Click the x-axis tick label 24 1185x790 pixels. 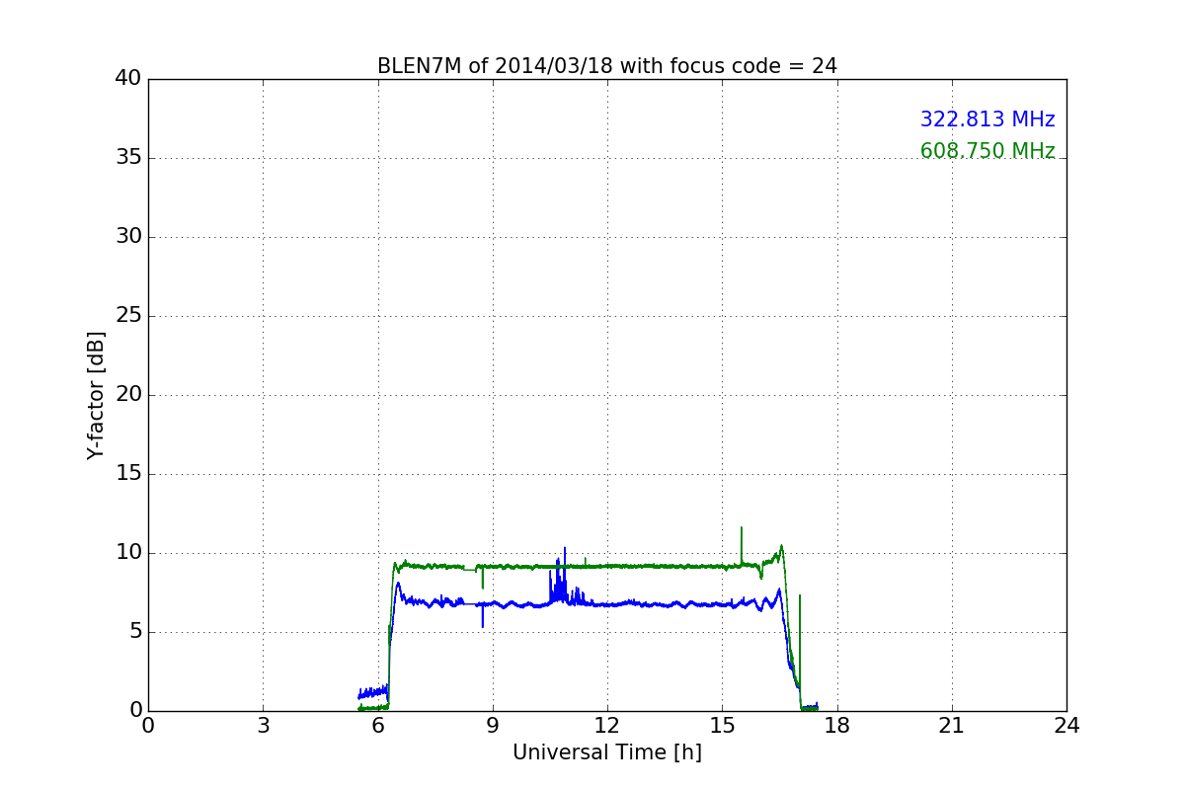pos(1066,726)
